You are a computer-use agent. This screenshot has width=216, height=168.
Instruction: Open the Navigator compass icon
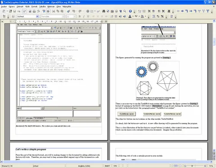tap(108, 11)
